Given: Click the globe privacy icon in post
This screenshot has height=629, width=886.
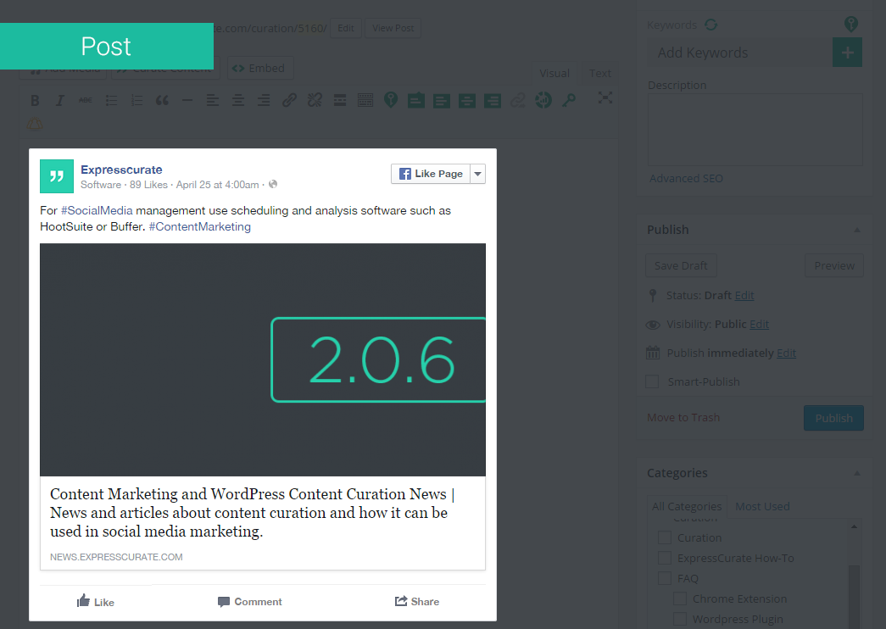Looking at the screenshot, I should point(273,184).
